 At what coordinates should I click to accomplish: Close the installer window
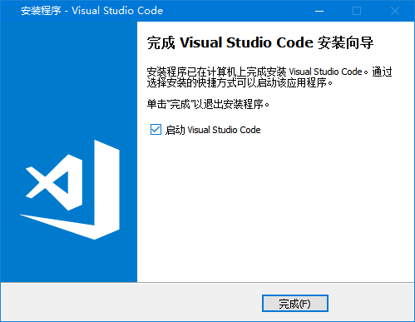pos(395,11)
